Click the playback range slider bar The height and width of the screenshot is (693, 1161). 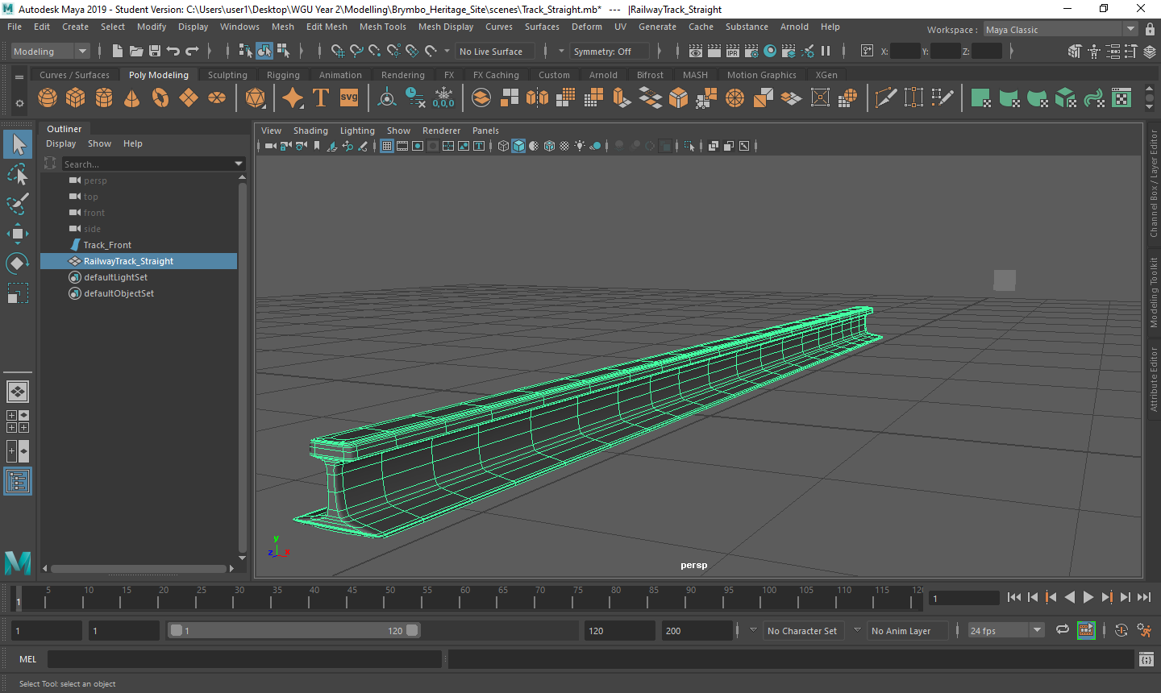pos(294,630)
